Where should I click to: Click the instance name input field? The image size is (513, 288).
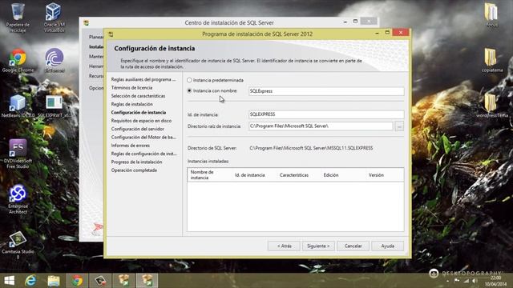326,91
